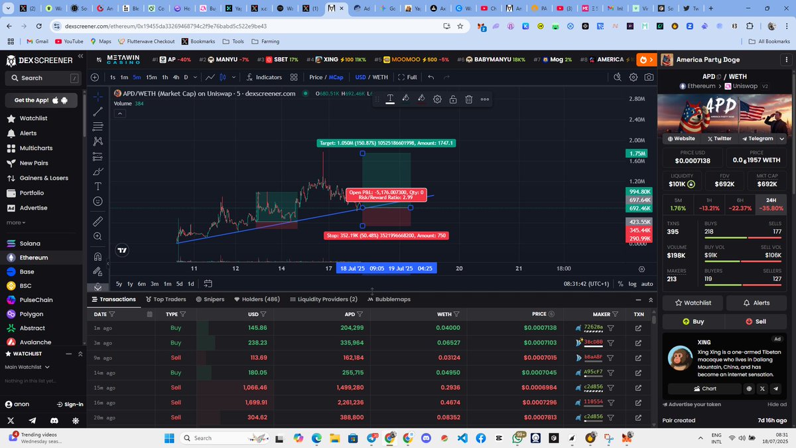Open the drawing settings gear
796x448 pixels.
437,99
